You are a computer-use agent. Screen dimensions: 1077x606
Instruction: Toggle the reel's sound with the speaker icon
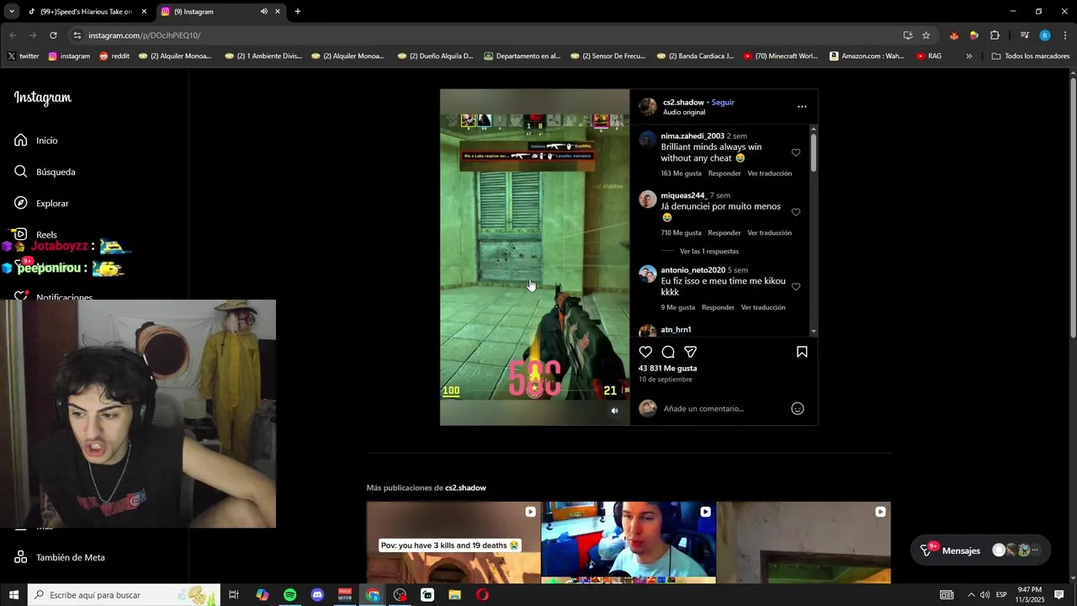click(x=614, y=411)
